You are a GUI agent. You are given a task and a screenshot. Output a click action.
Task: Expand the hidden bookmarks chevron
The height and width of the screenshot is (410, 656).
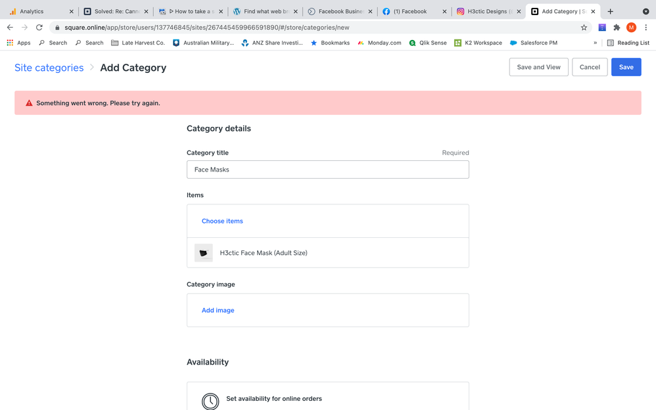click(x=595, y=43)
